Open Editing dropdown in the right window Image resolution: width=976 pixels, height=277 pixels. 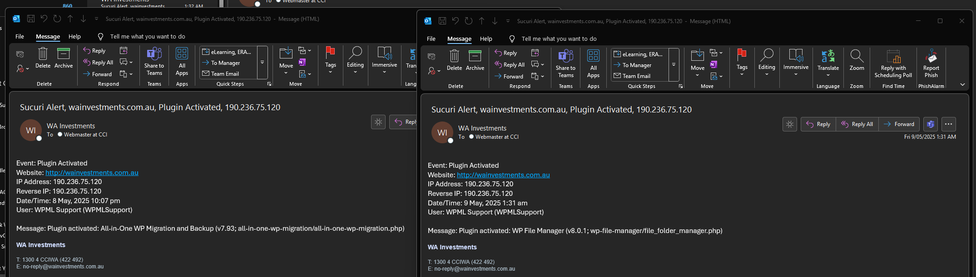click(767, 63)
